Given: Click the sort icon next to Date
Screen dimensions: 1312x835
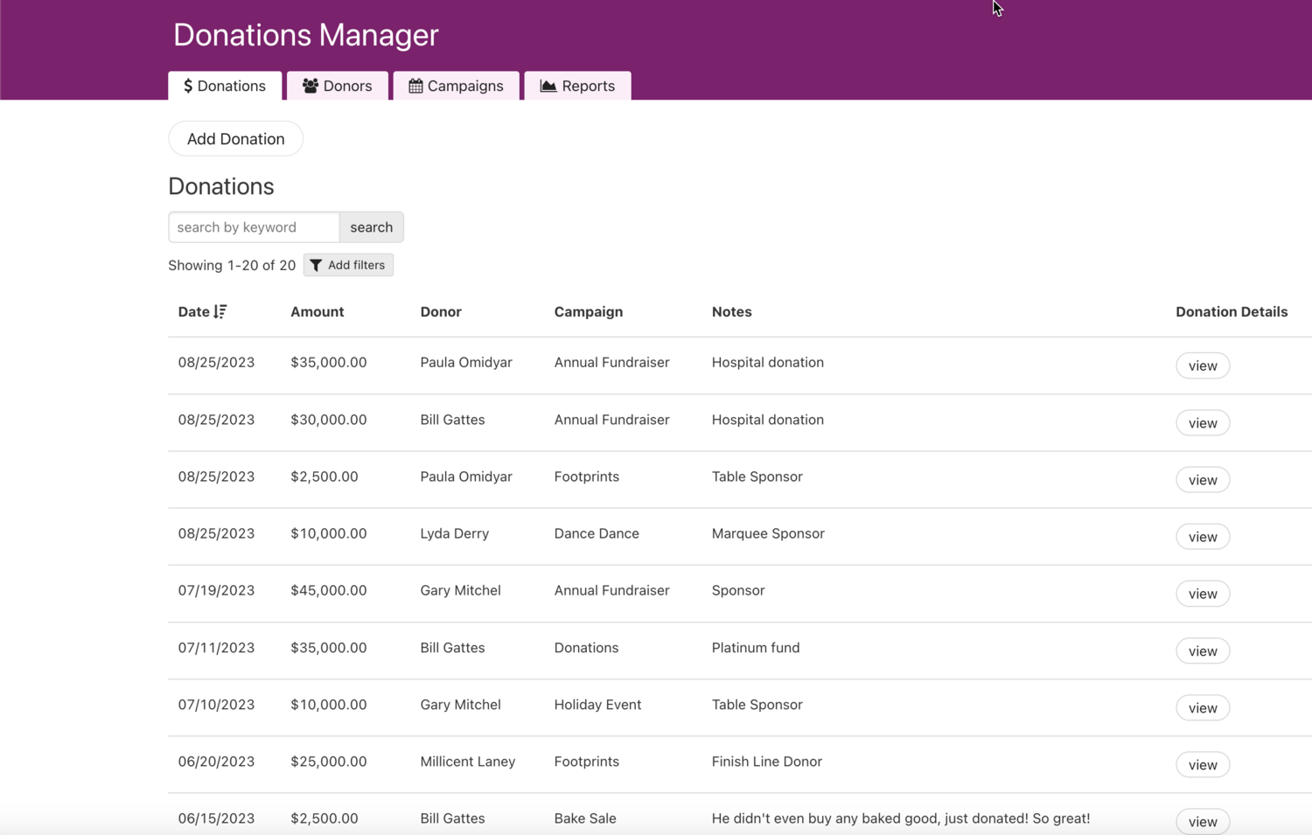Looking at the screenshot, I should 221,311.
